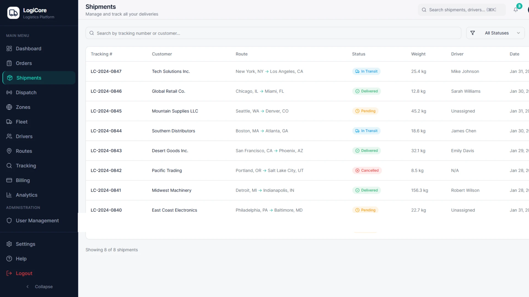Open the Analytics menu item

(39, 195)
